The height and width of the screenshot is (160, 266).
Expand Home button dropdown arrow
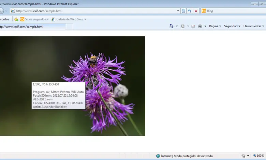(177, 26)
